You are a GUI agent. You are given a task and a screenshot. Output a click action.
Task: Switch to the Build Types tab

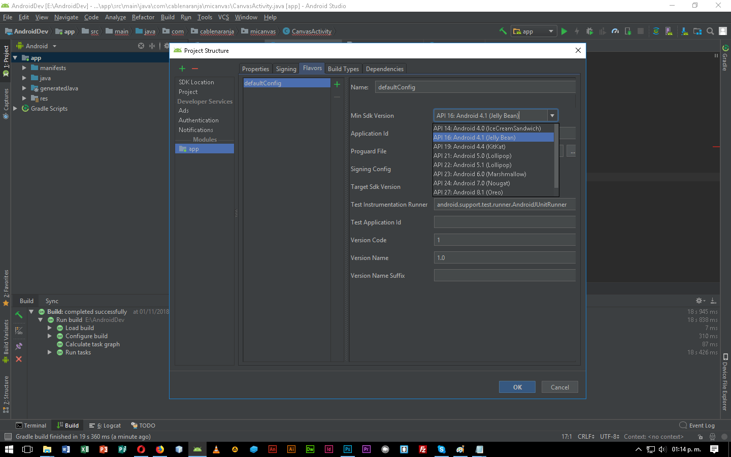pos(343,69)
